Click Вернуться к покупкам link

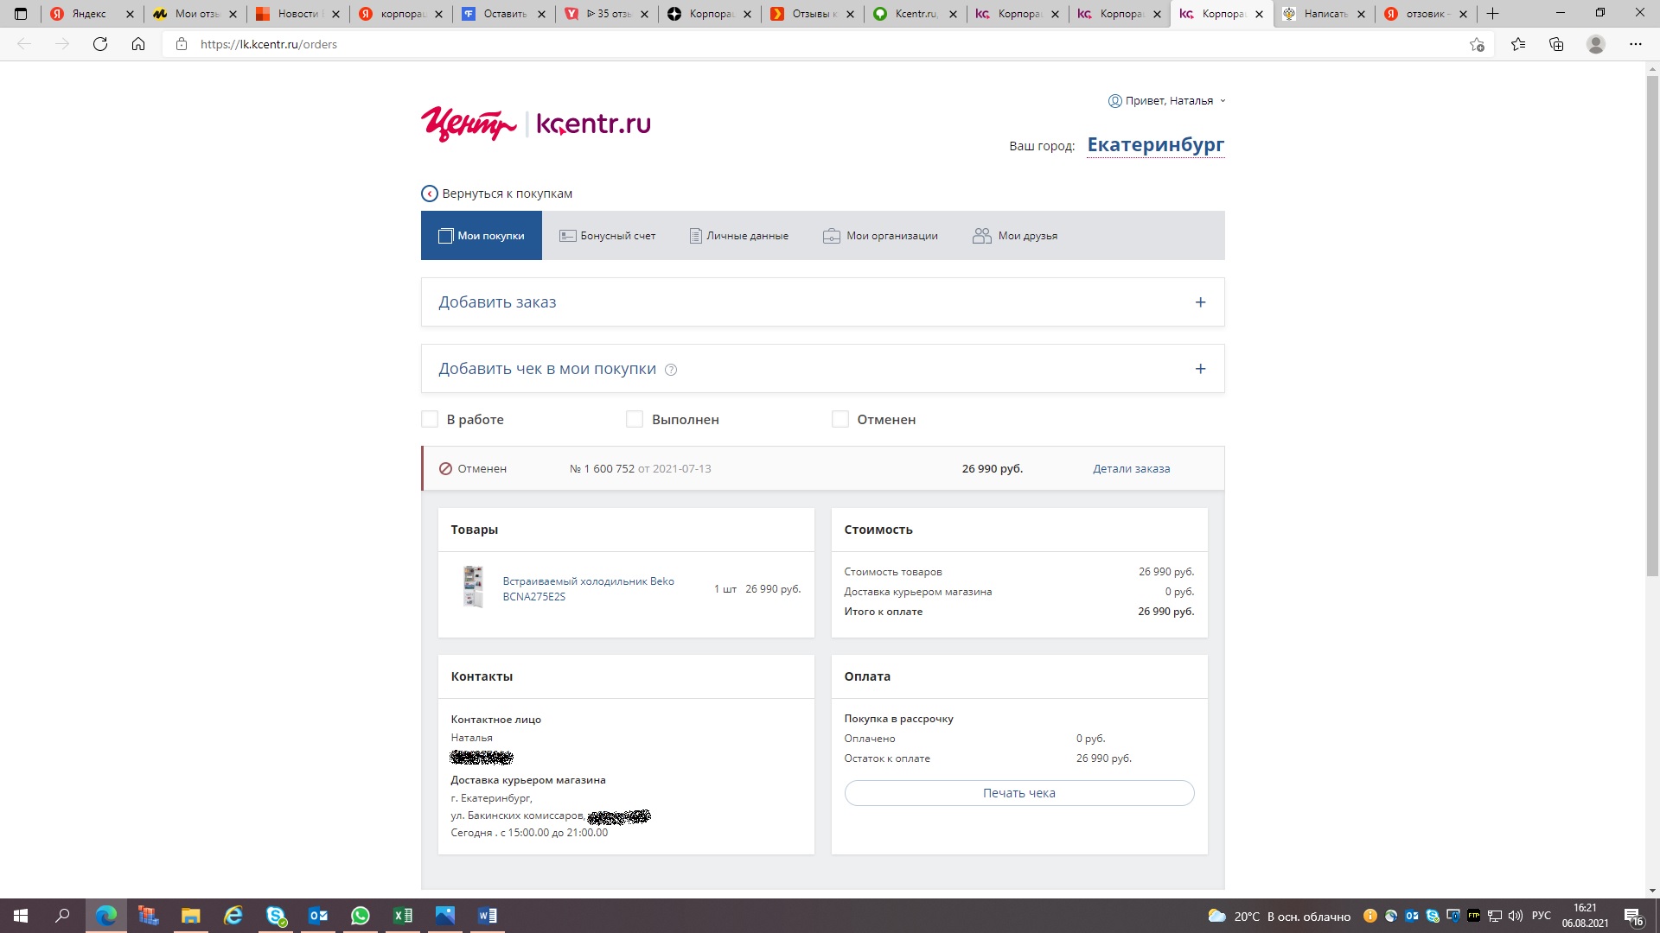point(507,194)
